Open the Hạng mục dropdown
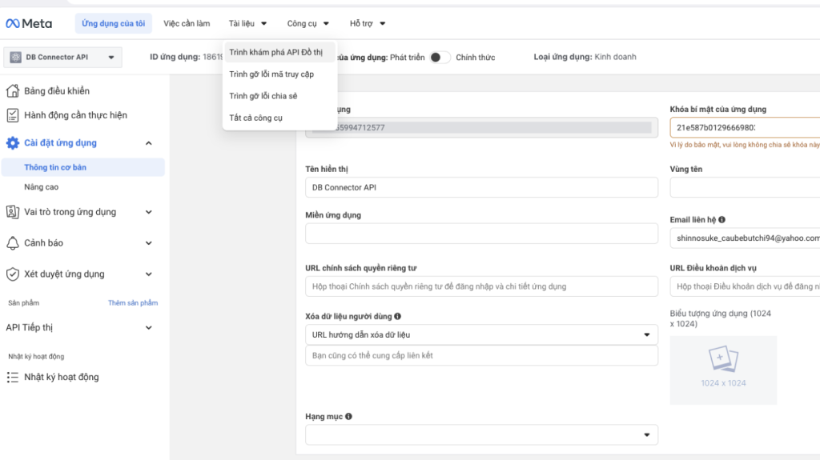 pyautogui.click(x=481, y=434)
